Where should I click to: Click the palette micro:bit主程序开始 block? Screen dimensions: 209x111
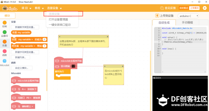[x=25, y=80]
